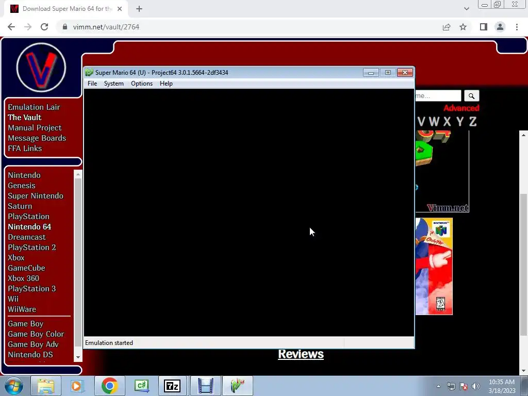This screenshot has width=528, height=396.
Task: Switch to Project64 taskbar icon
Action: coord(237,386)
